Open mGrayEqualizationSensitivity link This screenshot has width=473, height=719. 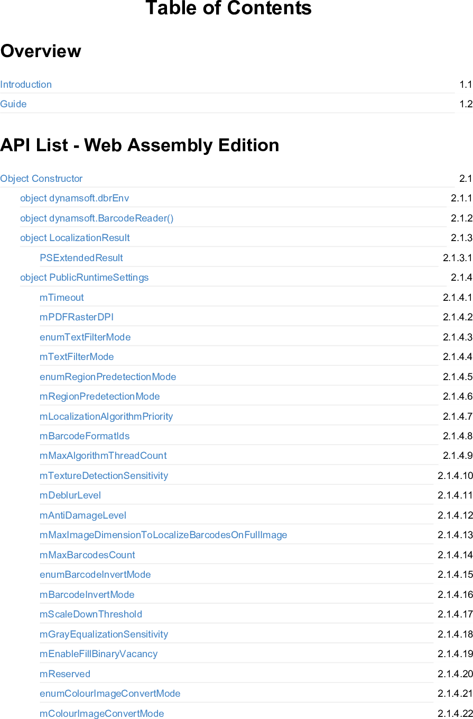[x=104, y=634]
